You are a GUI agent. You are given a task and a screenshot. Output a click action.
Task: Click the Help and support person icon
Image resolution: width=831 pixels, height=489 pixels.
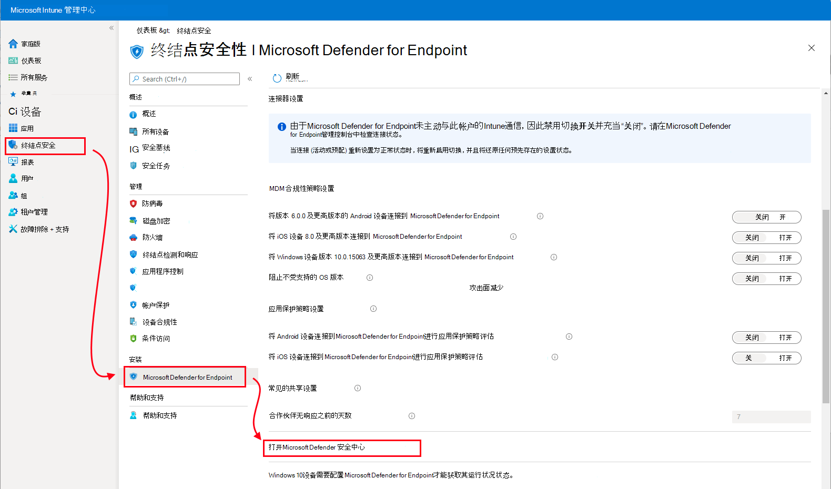134,415
